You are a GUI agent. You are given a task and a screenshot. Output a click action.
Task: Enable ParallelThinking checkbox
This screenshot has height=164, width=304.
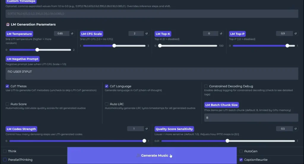click(5, 160)
